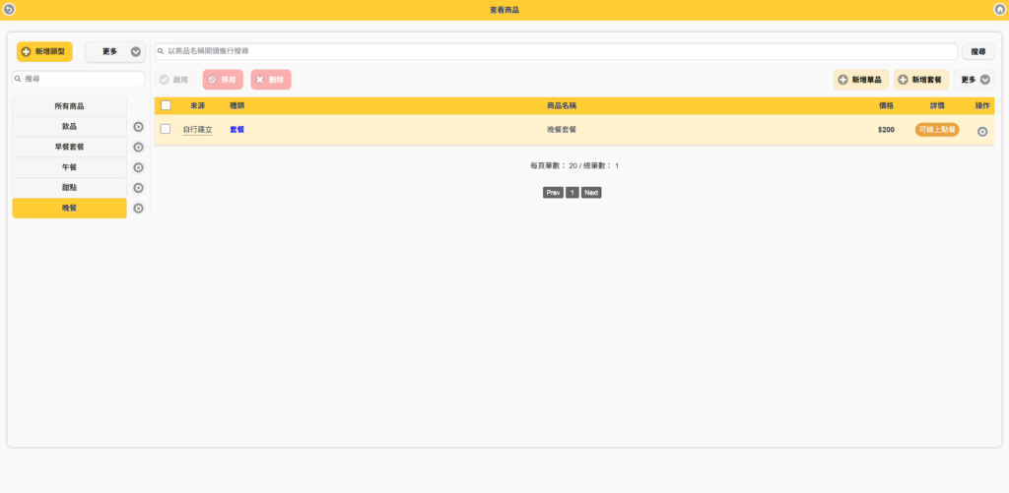
Task: Open the settings gear beside 飲品 category
Action: pos(138,127)
